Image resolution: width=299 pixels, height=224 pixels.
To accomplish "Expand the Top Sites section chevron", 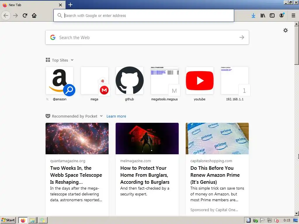I will pyautogui.click(x=72, y=60).
